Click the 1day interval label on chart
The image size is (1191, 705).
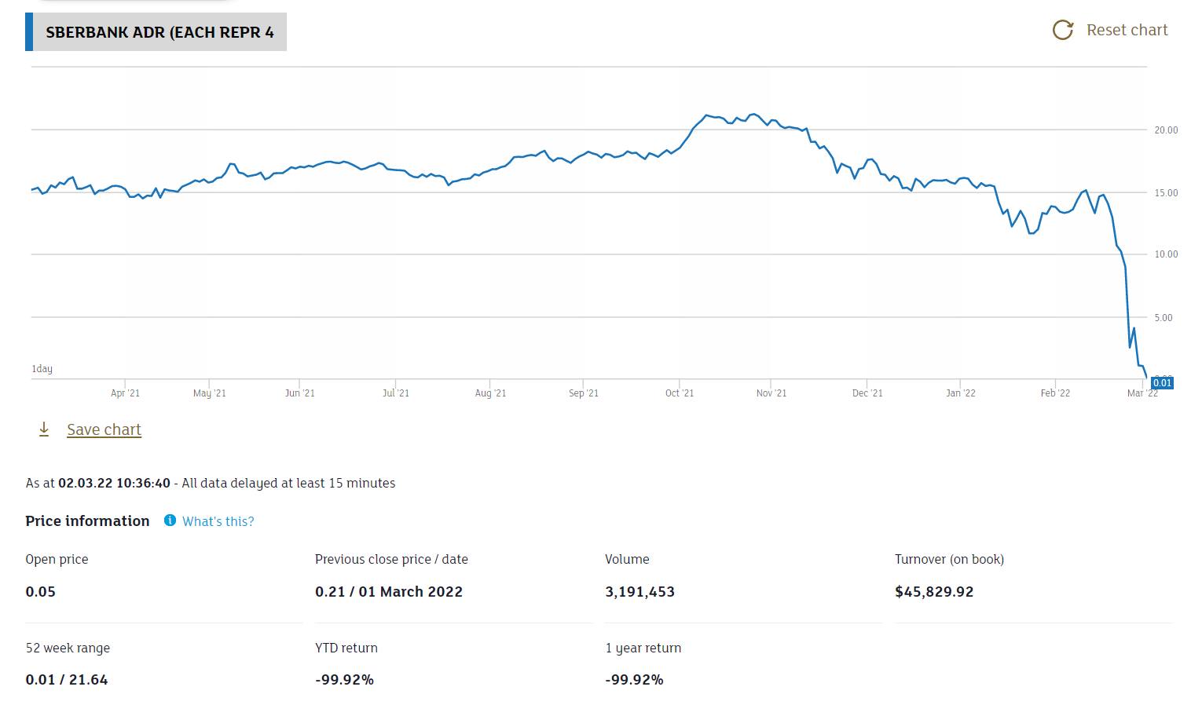tap(42, 368)
